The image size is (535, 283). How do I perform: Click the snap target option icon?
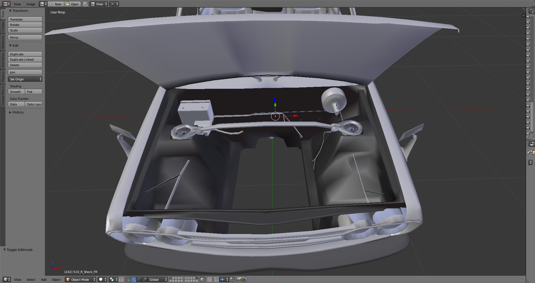[x=232, y=279]
